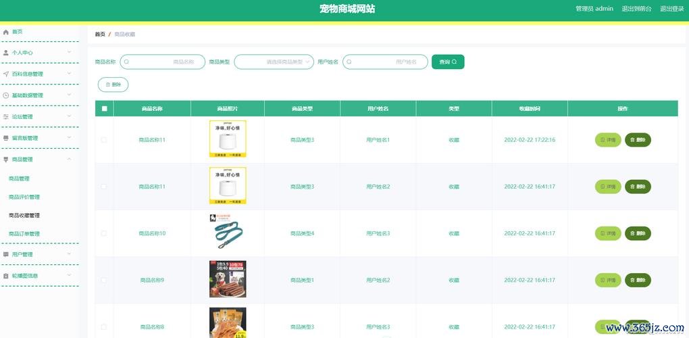Open 详情 for 商品名称10
The height and width of the screenshot is (338, 689).
(x=608, y=233)
